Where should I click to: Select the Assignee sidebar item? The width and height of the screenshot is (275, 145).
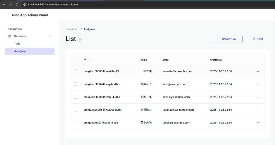pos(30,51)
